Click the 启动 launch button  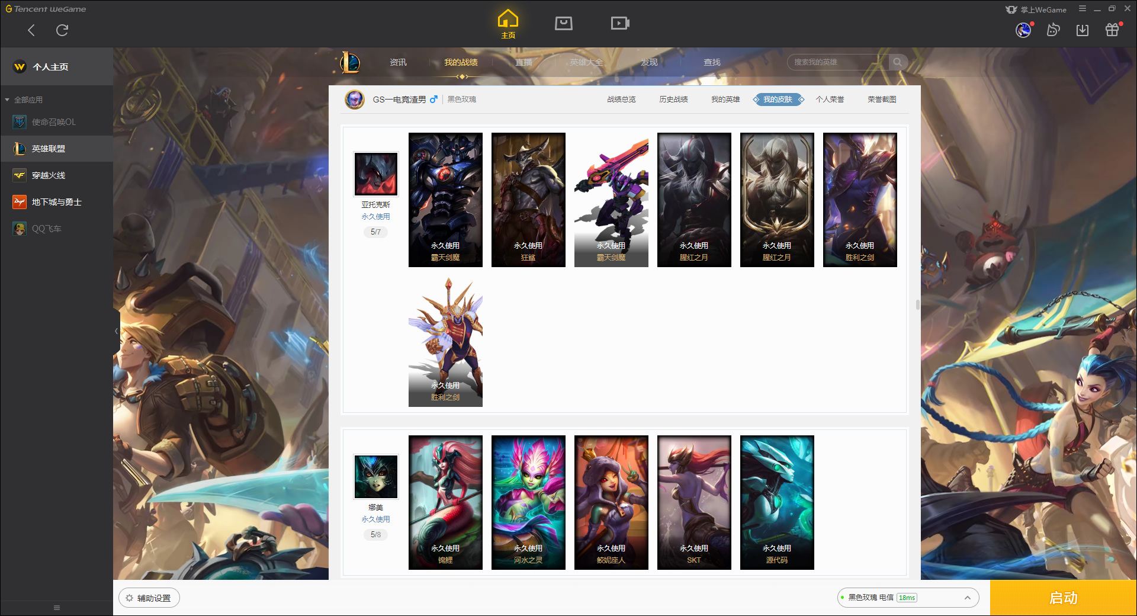tap(1063, 598)
